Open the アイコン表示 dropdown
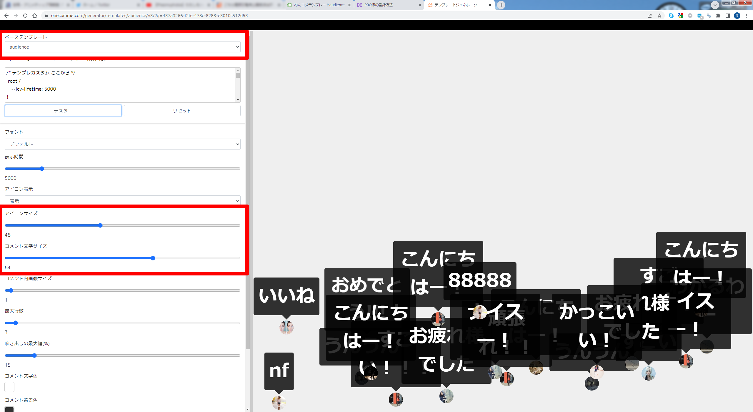753x412 pixels. coord(122,201)
